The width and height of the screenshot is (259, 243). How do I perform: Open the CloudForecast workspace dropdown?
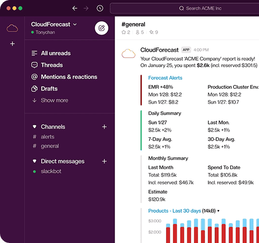coord(54,24)
